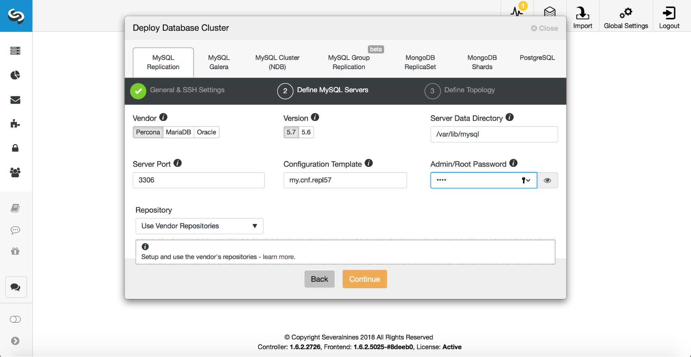691x357 pixels.
Task: Open the user management group icon
Action: click(15, 172)
